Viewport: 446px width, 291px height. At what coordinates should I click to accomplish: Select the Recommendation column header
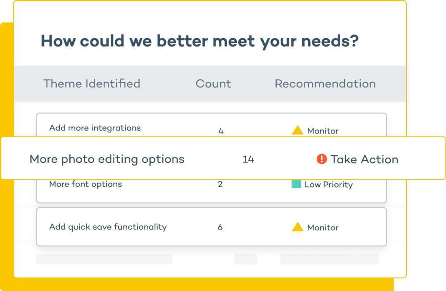pyautogui.click(x=325, y=84)
